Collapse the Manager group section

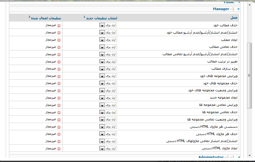click(x=238, y=9)
